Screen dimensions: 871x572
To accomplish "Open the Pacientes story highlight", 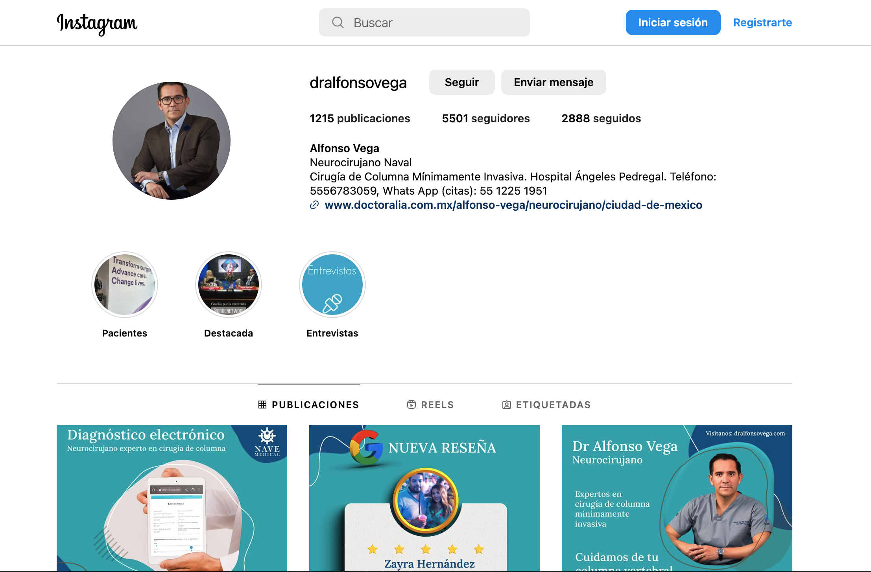I will click(x=125, y=285).
